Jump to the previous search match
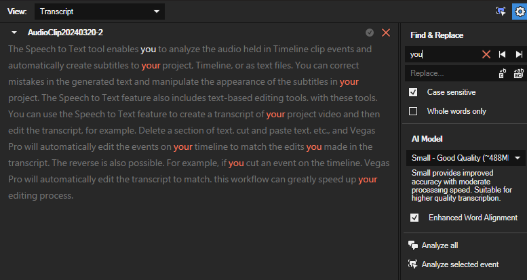527x280 pixels. point(503,54)
